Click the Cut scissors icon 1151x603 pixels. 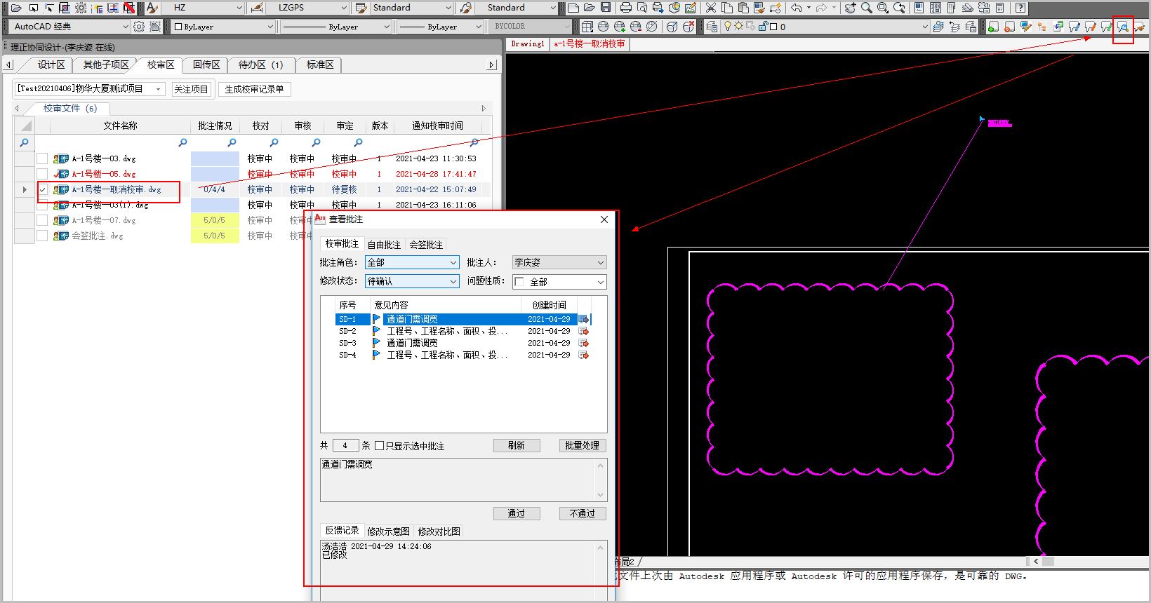click(x=711, y=8)
